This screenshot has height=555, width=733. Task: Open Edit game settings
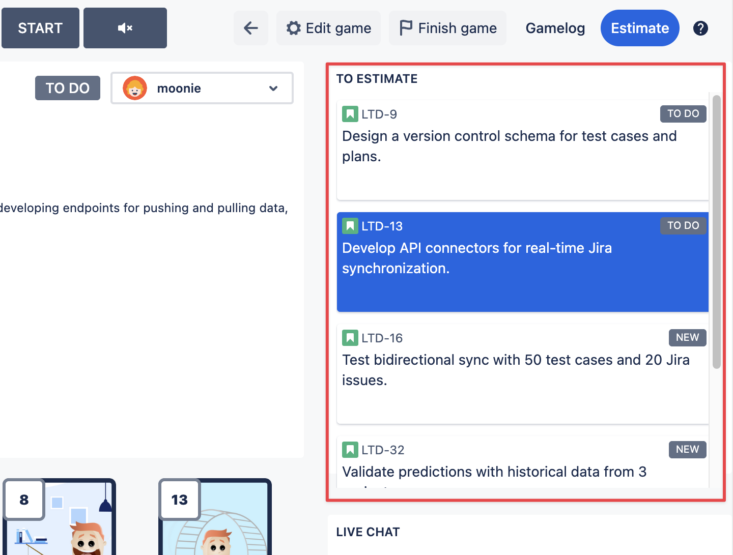(x=328, y=28)
